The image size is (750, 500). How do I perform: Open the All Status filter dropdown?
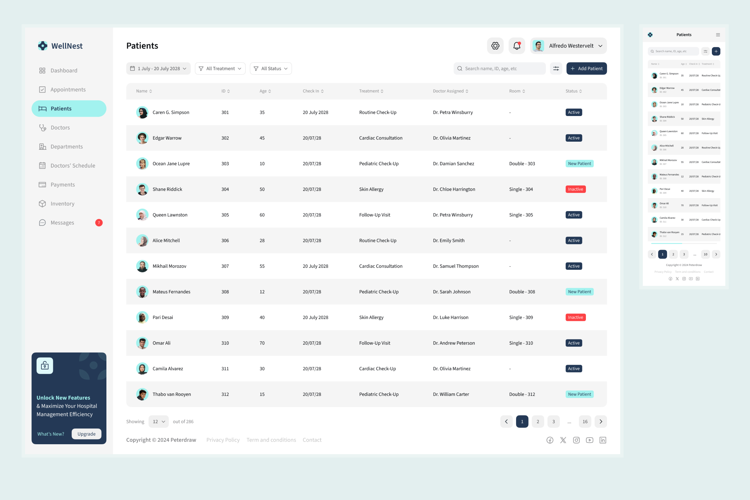point(271,69)
